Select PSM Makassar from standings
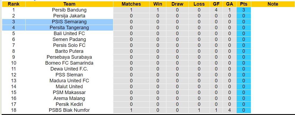 (69, 92)
